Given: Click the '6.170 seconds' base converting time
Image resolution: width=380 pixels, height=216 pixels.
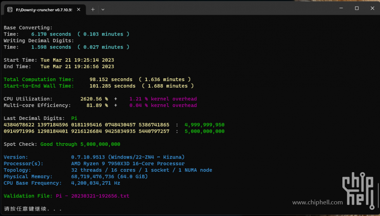Looking at the screenshot, I should point(51,34).
